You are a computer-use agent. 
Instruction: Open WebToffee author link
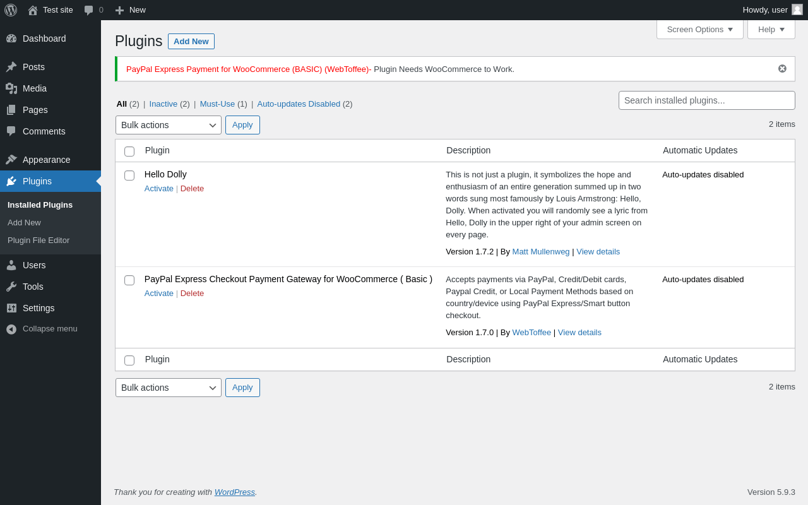point(532,333)
